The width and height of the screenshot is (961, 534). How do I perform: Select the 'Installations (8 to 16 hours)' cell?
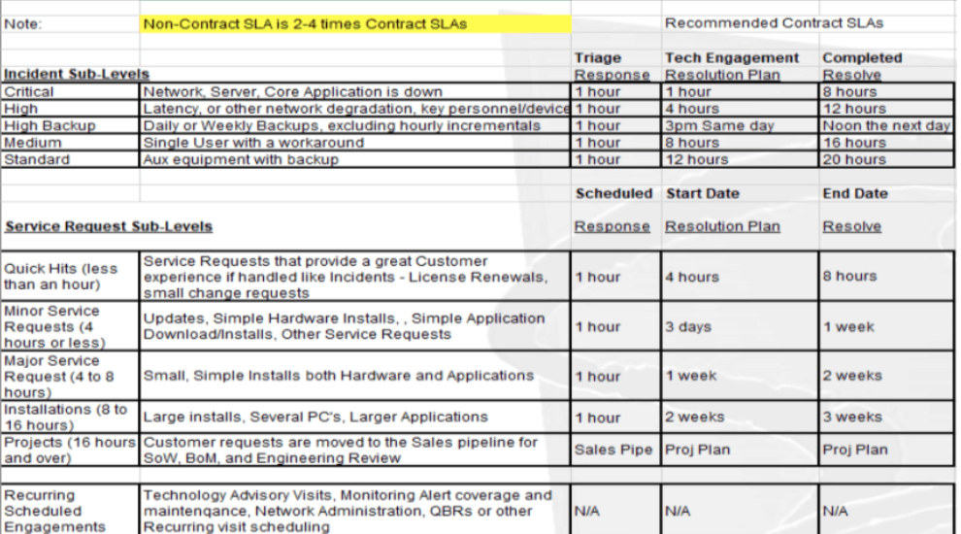[x=71, y=417]
